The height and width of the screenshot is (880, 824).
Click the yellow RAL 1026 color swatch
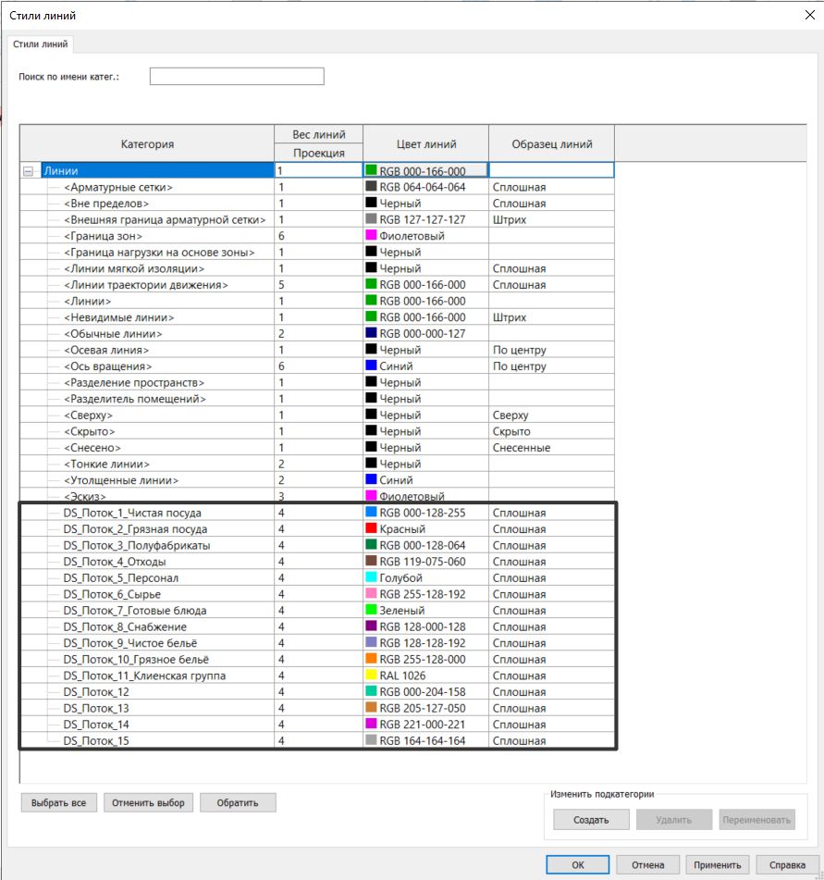pos(372,675)
